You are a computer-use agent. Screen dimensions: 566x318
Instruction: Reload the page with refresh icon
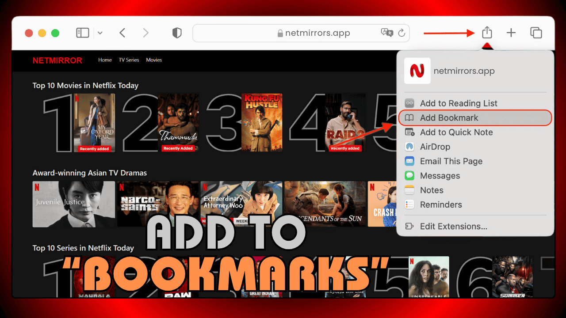tap(402, 33)
